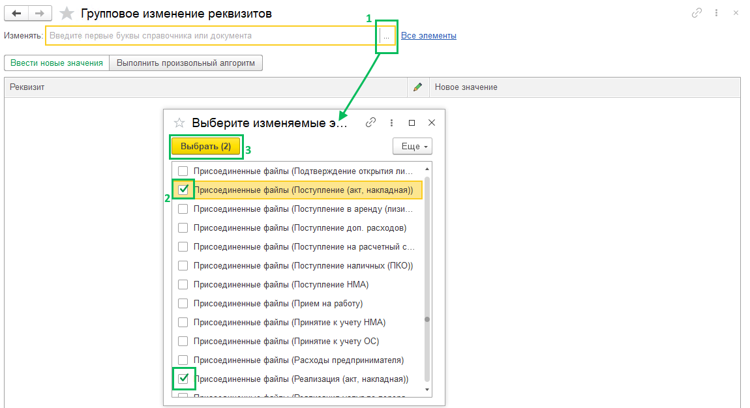Click the Новое значение column header

tap(584, 87)
